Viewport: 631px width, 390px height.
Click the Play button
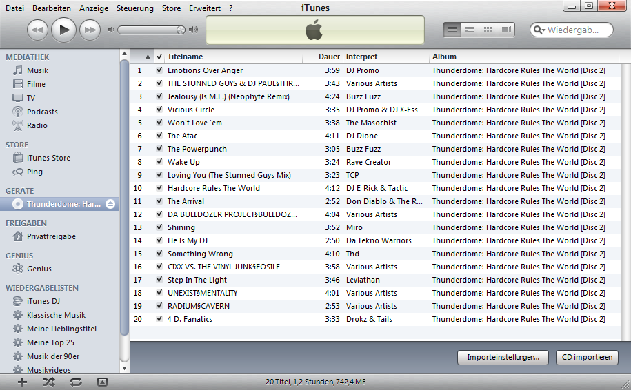(x=63, y=30)
